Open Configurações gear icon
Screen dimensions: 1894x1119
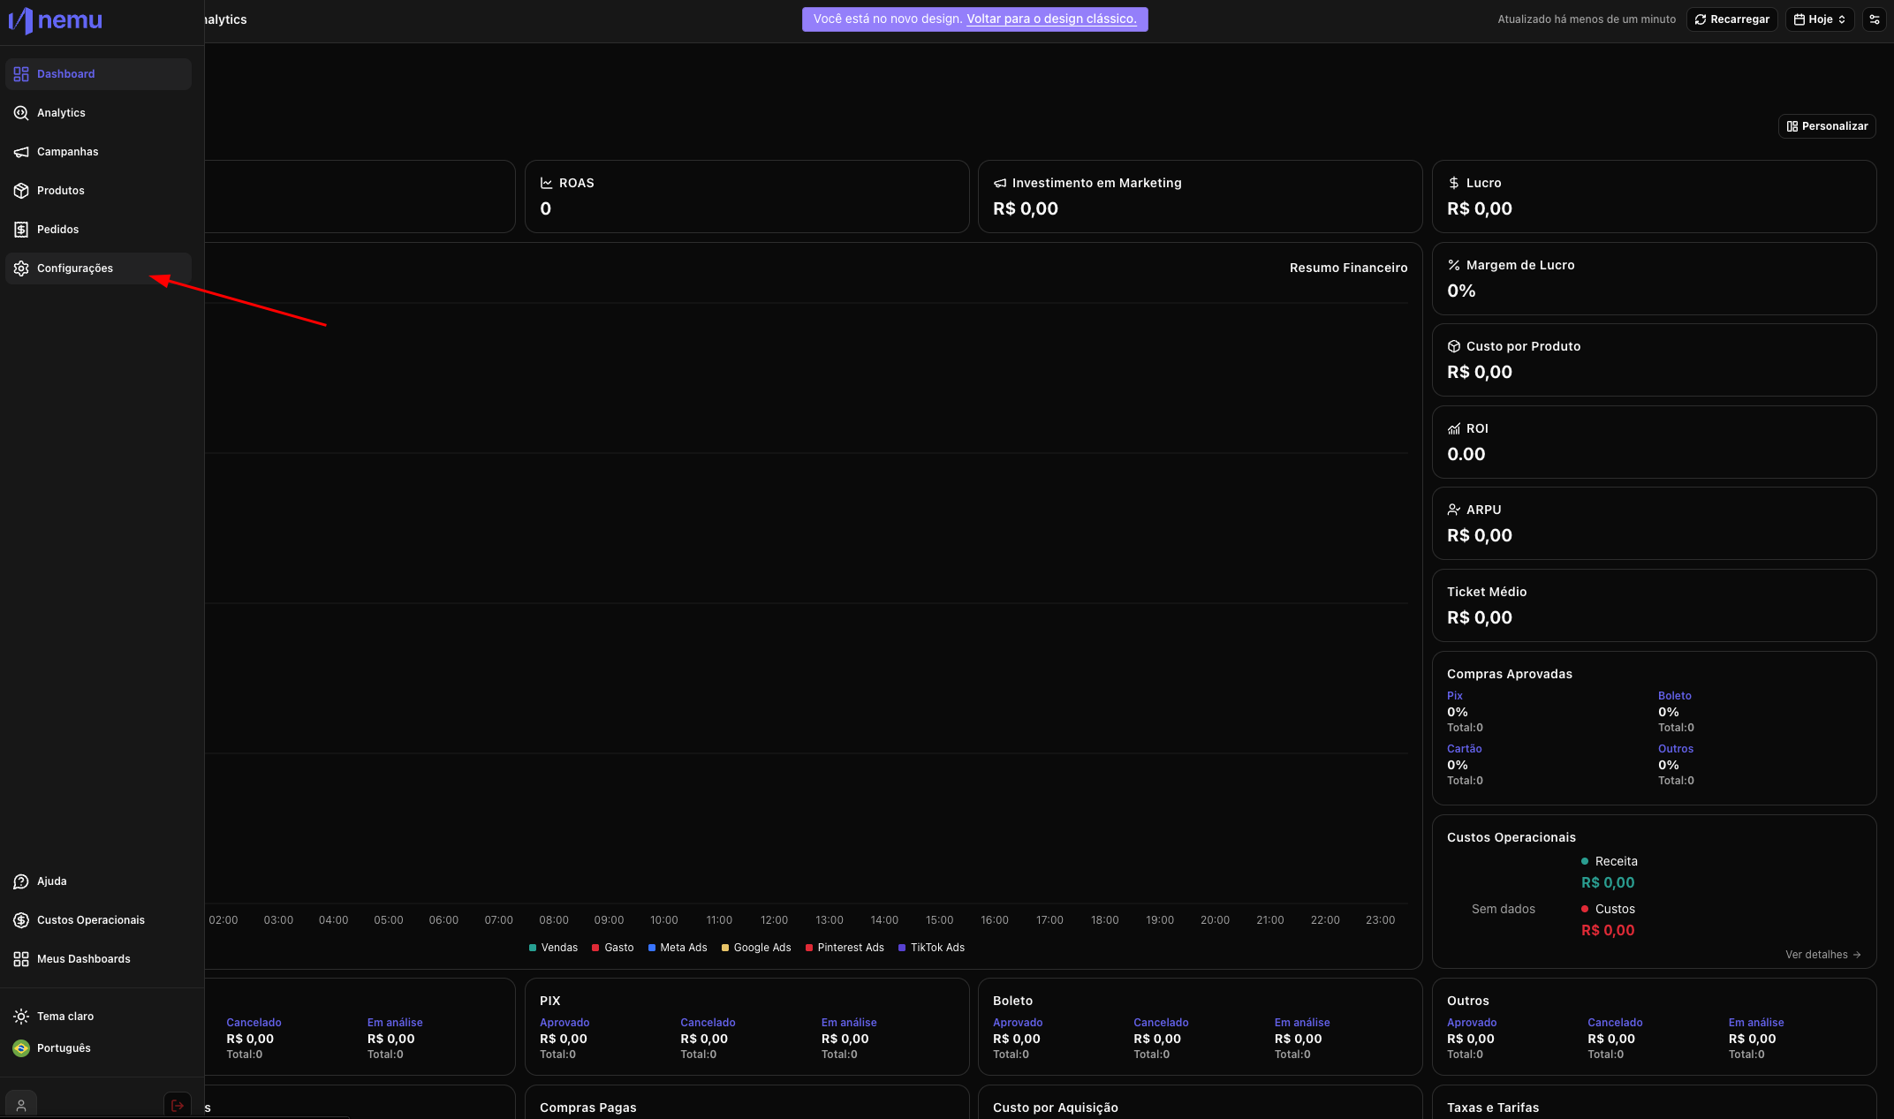pos(21,268)
